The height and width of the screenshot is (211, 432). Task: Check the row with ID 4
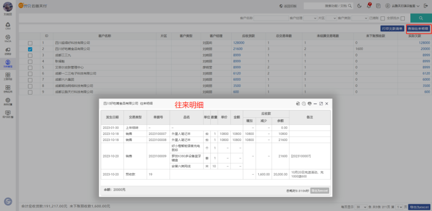click(30, 61)
